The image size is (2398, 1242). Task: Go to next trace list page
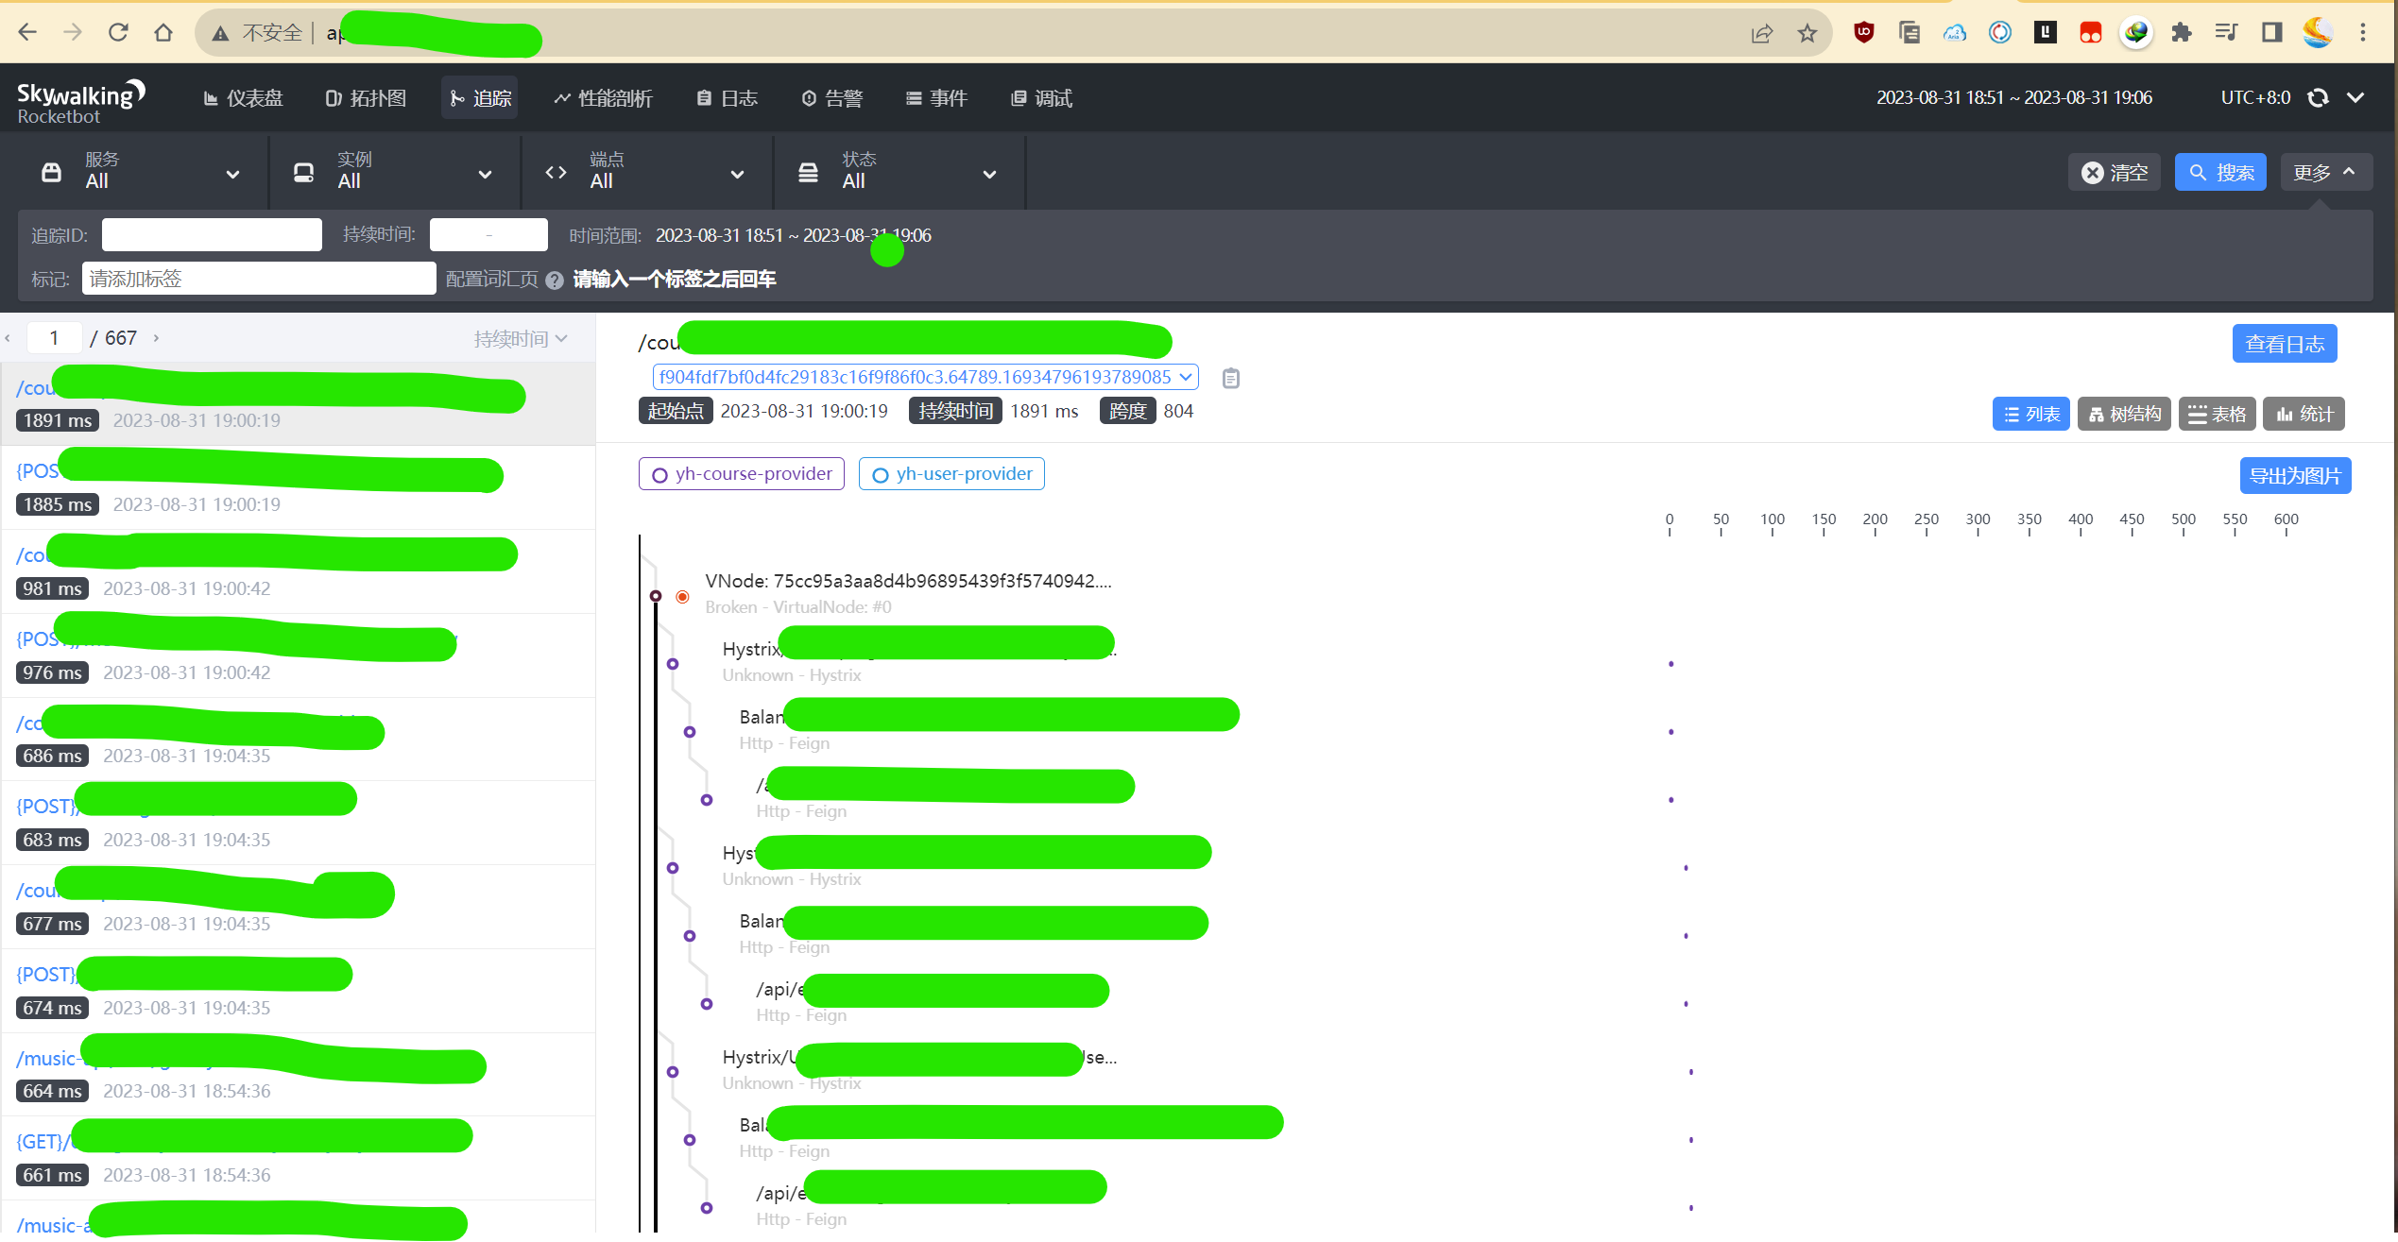[x=156, y=338]
